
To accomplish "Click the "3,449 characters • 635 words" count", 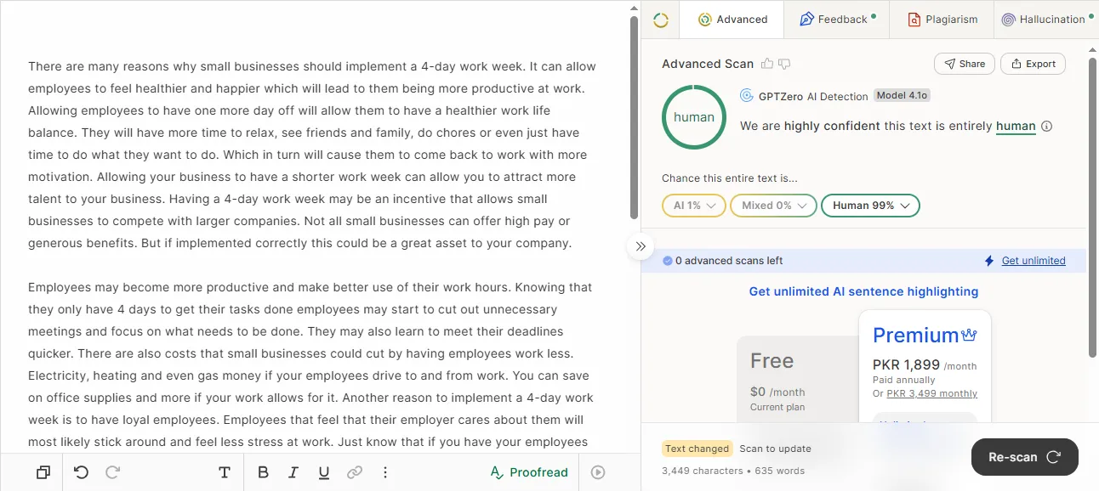I will click(x=733, y=471).
